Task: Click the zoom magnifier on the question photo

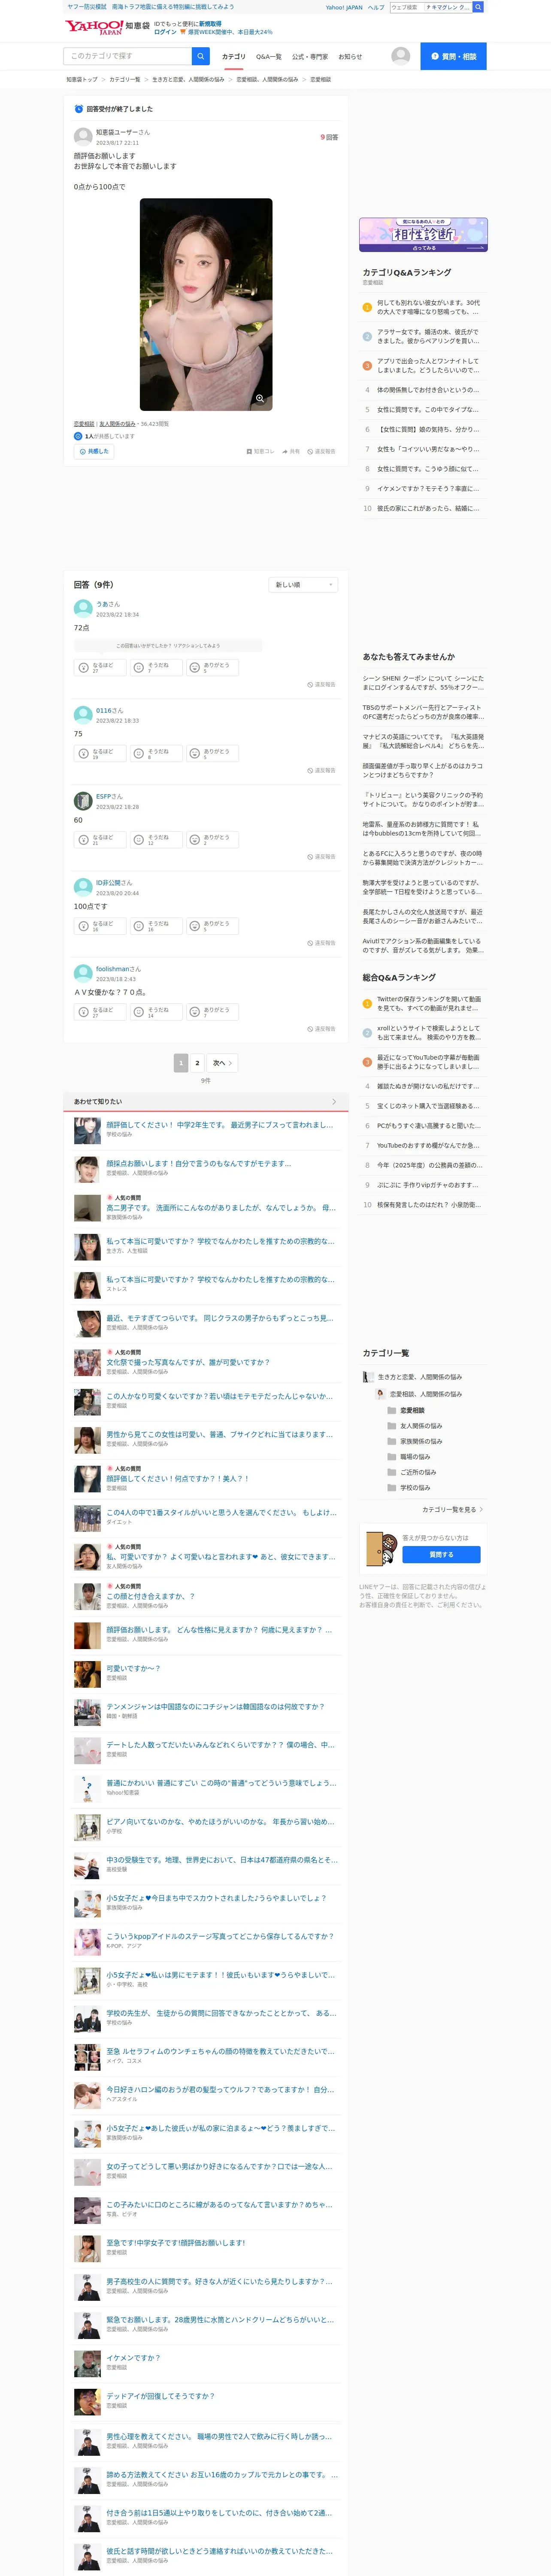Action: pos(260,399)
